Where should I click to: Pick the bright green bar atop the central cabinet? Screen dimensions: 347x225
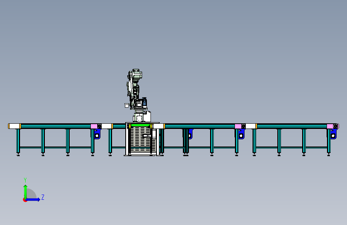click(x=140, y=125)
